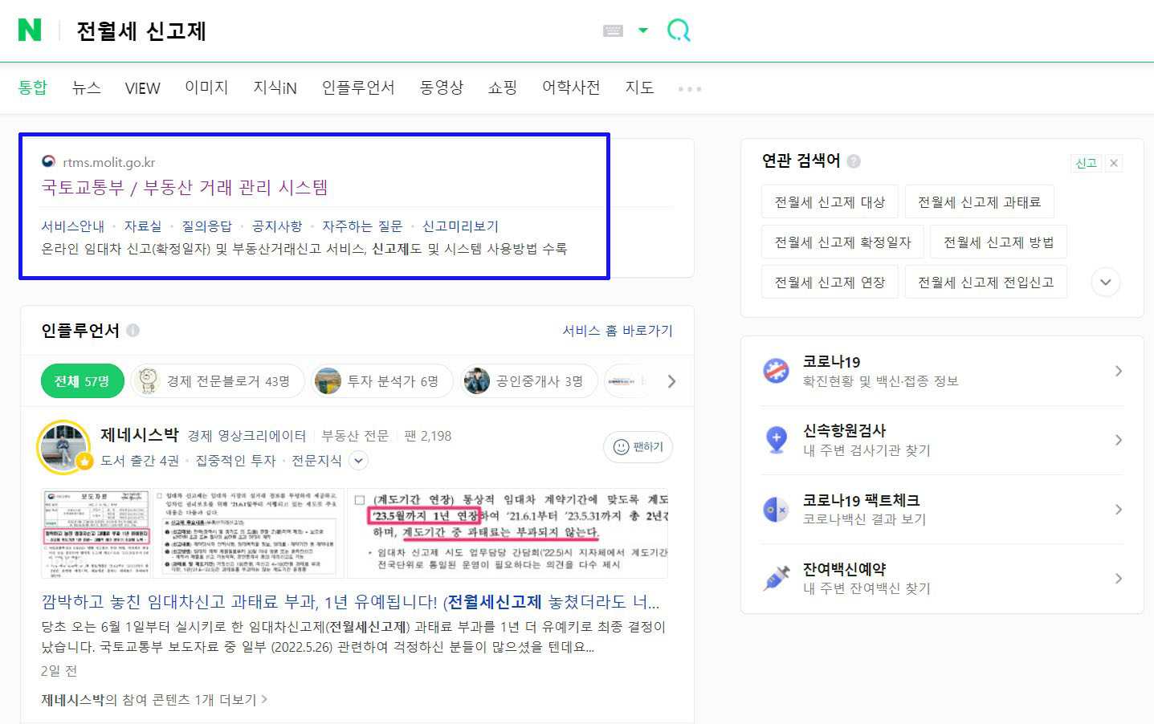The width and height of the screenshot is (1154, 724).
Task: Open the VIEW tab
Action: click(142, 88)
